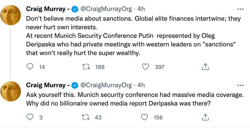Like the tweet with 397 likes
The height and width of the screenshot is (131, 250).
tap(146, 67)
